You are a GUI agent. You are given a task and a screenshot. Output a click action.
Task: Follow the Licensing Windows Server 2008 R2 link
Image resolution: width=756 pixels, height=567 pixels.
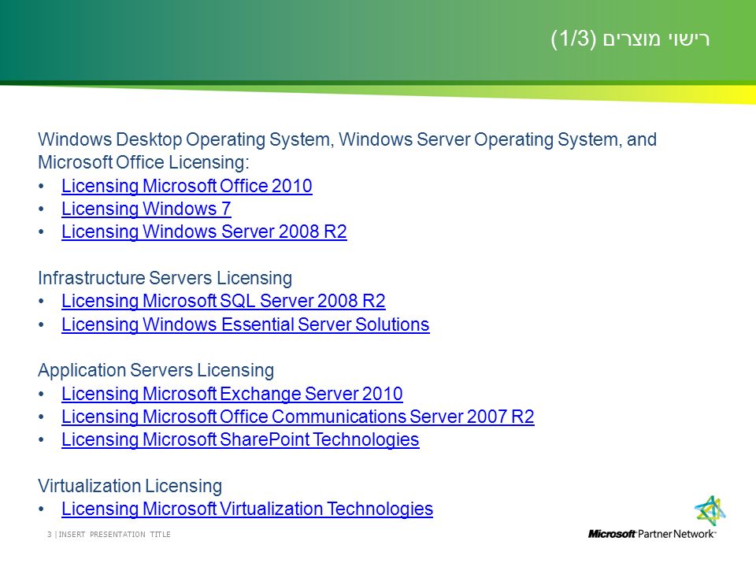pyautogui.click(x=204, y=232)
